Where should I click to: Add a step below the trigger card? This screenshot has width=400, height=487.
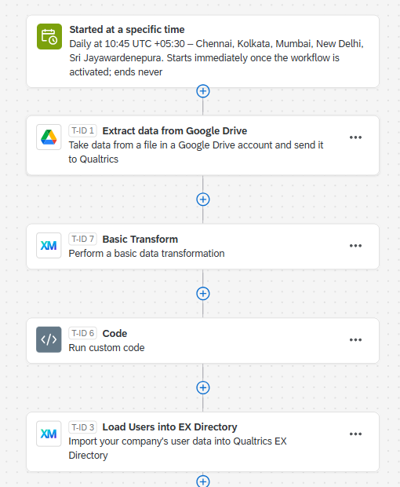click(x=203, y=91)
